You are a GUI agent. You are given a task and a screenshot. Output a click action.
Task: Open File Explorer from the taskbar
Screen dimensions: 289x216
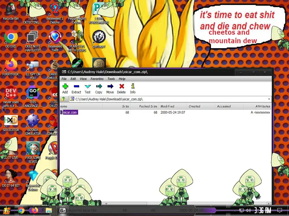point(49,210)
